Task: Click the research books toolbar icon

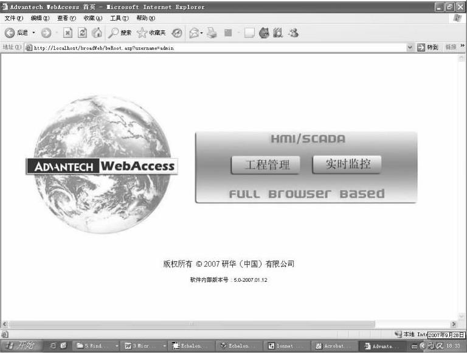Action: pos(278,33)
